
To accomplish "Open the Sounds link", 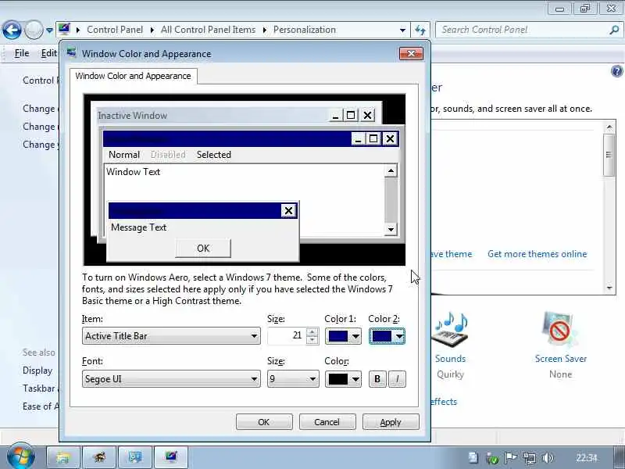I will [450, 359].
